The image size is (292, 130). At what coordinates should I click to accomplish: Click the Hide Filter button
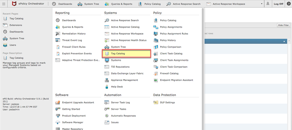(x=283, y=25)
